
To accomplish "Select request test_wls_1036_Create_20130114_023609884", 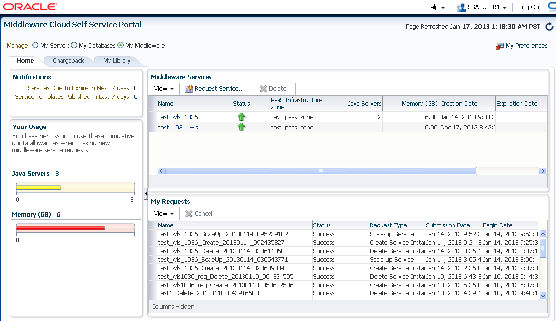I will point(221,268).
